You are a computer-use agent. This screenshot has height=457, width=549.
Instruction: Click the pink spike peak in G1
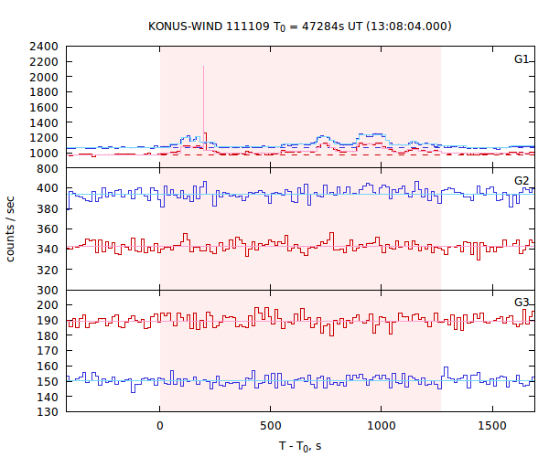pos(203,67)
